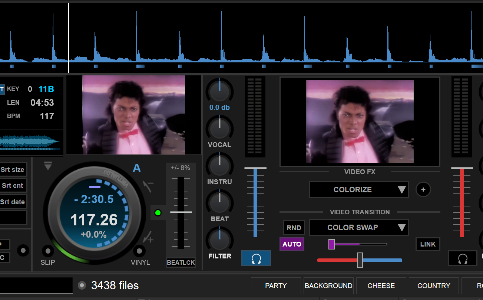Viewport: 483px width, 300px height.
Task: Select the BACKGROUND filter tab
Action: click(328, 286)
